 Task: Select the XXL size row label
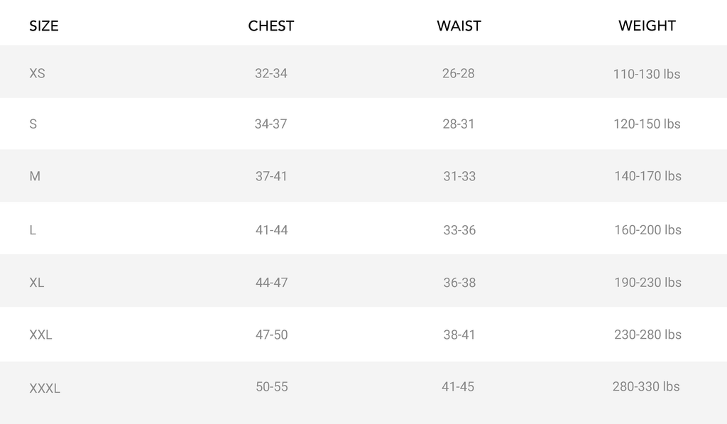40,335
